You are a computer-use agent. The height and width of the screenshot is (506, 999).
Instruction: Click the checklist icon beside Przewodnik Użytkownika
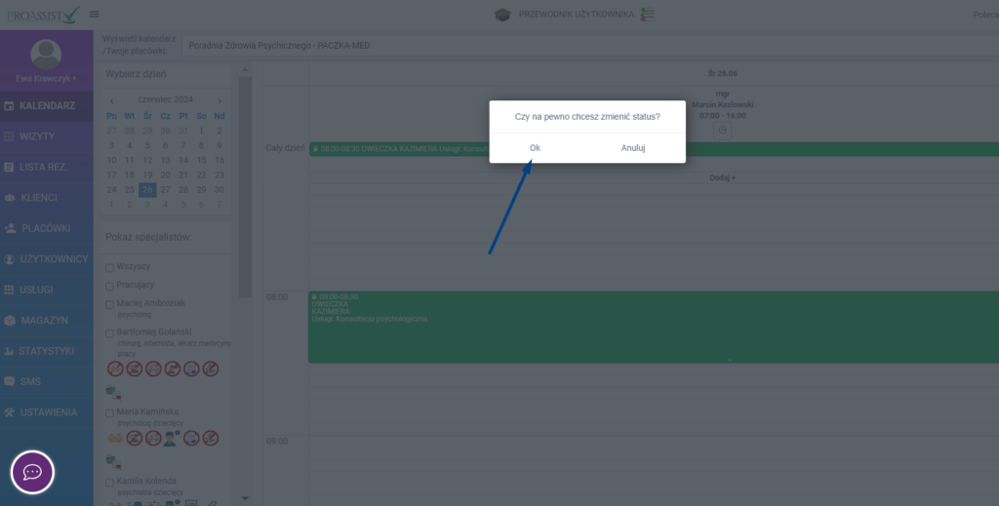648,15
